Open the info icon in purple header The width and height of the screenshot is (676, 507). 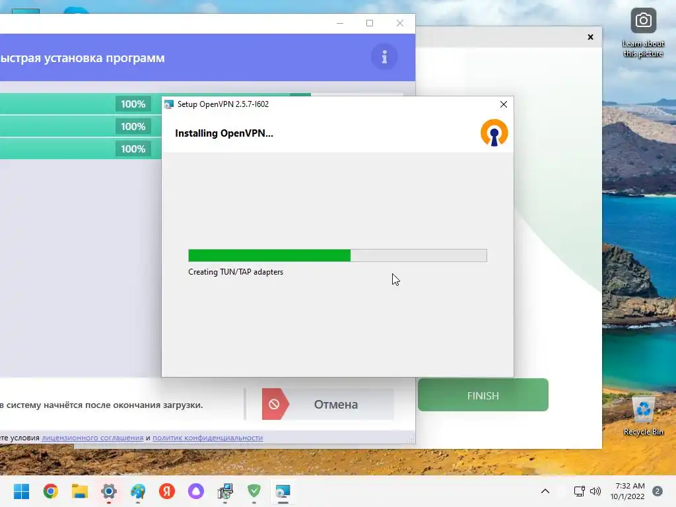384,57
